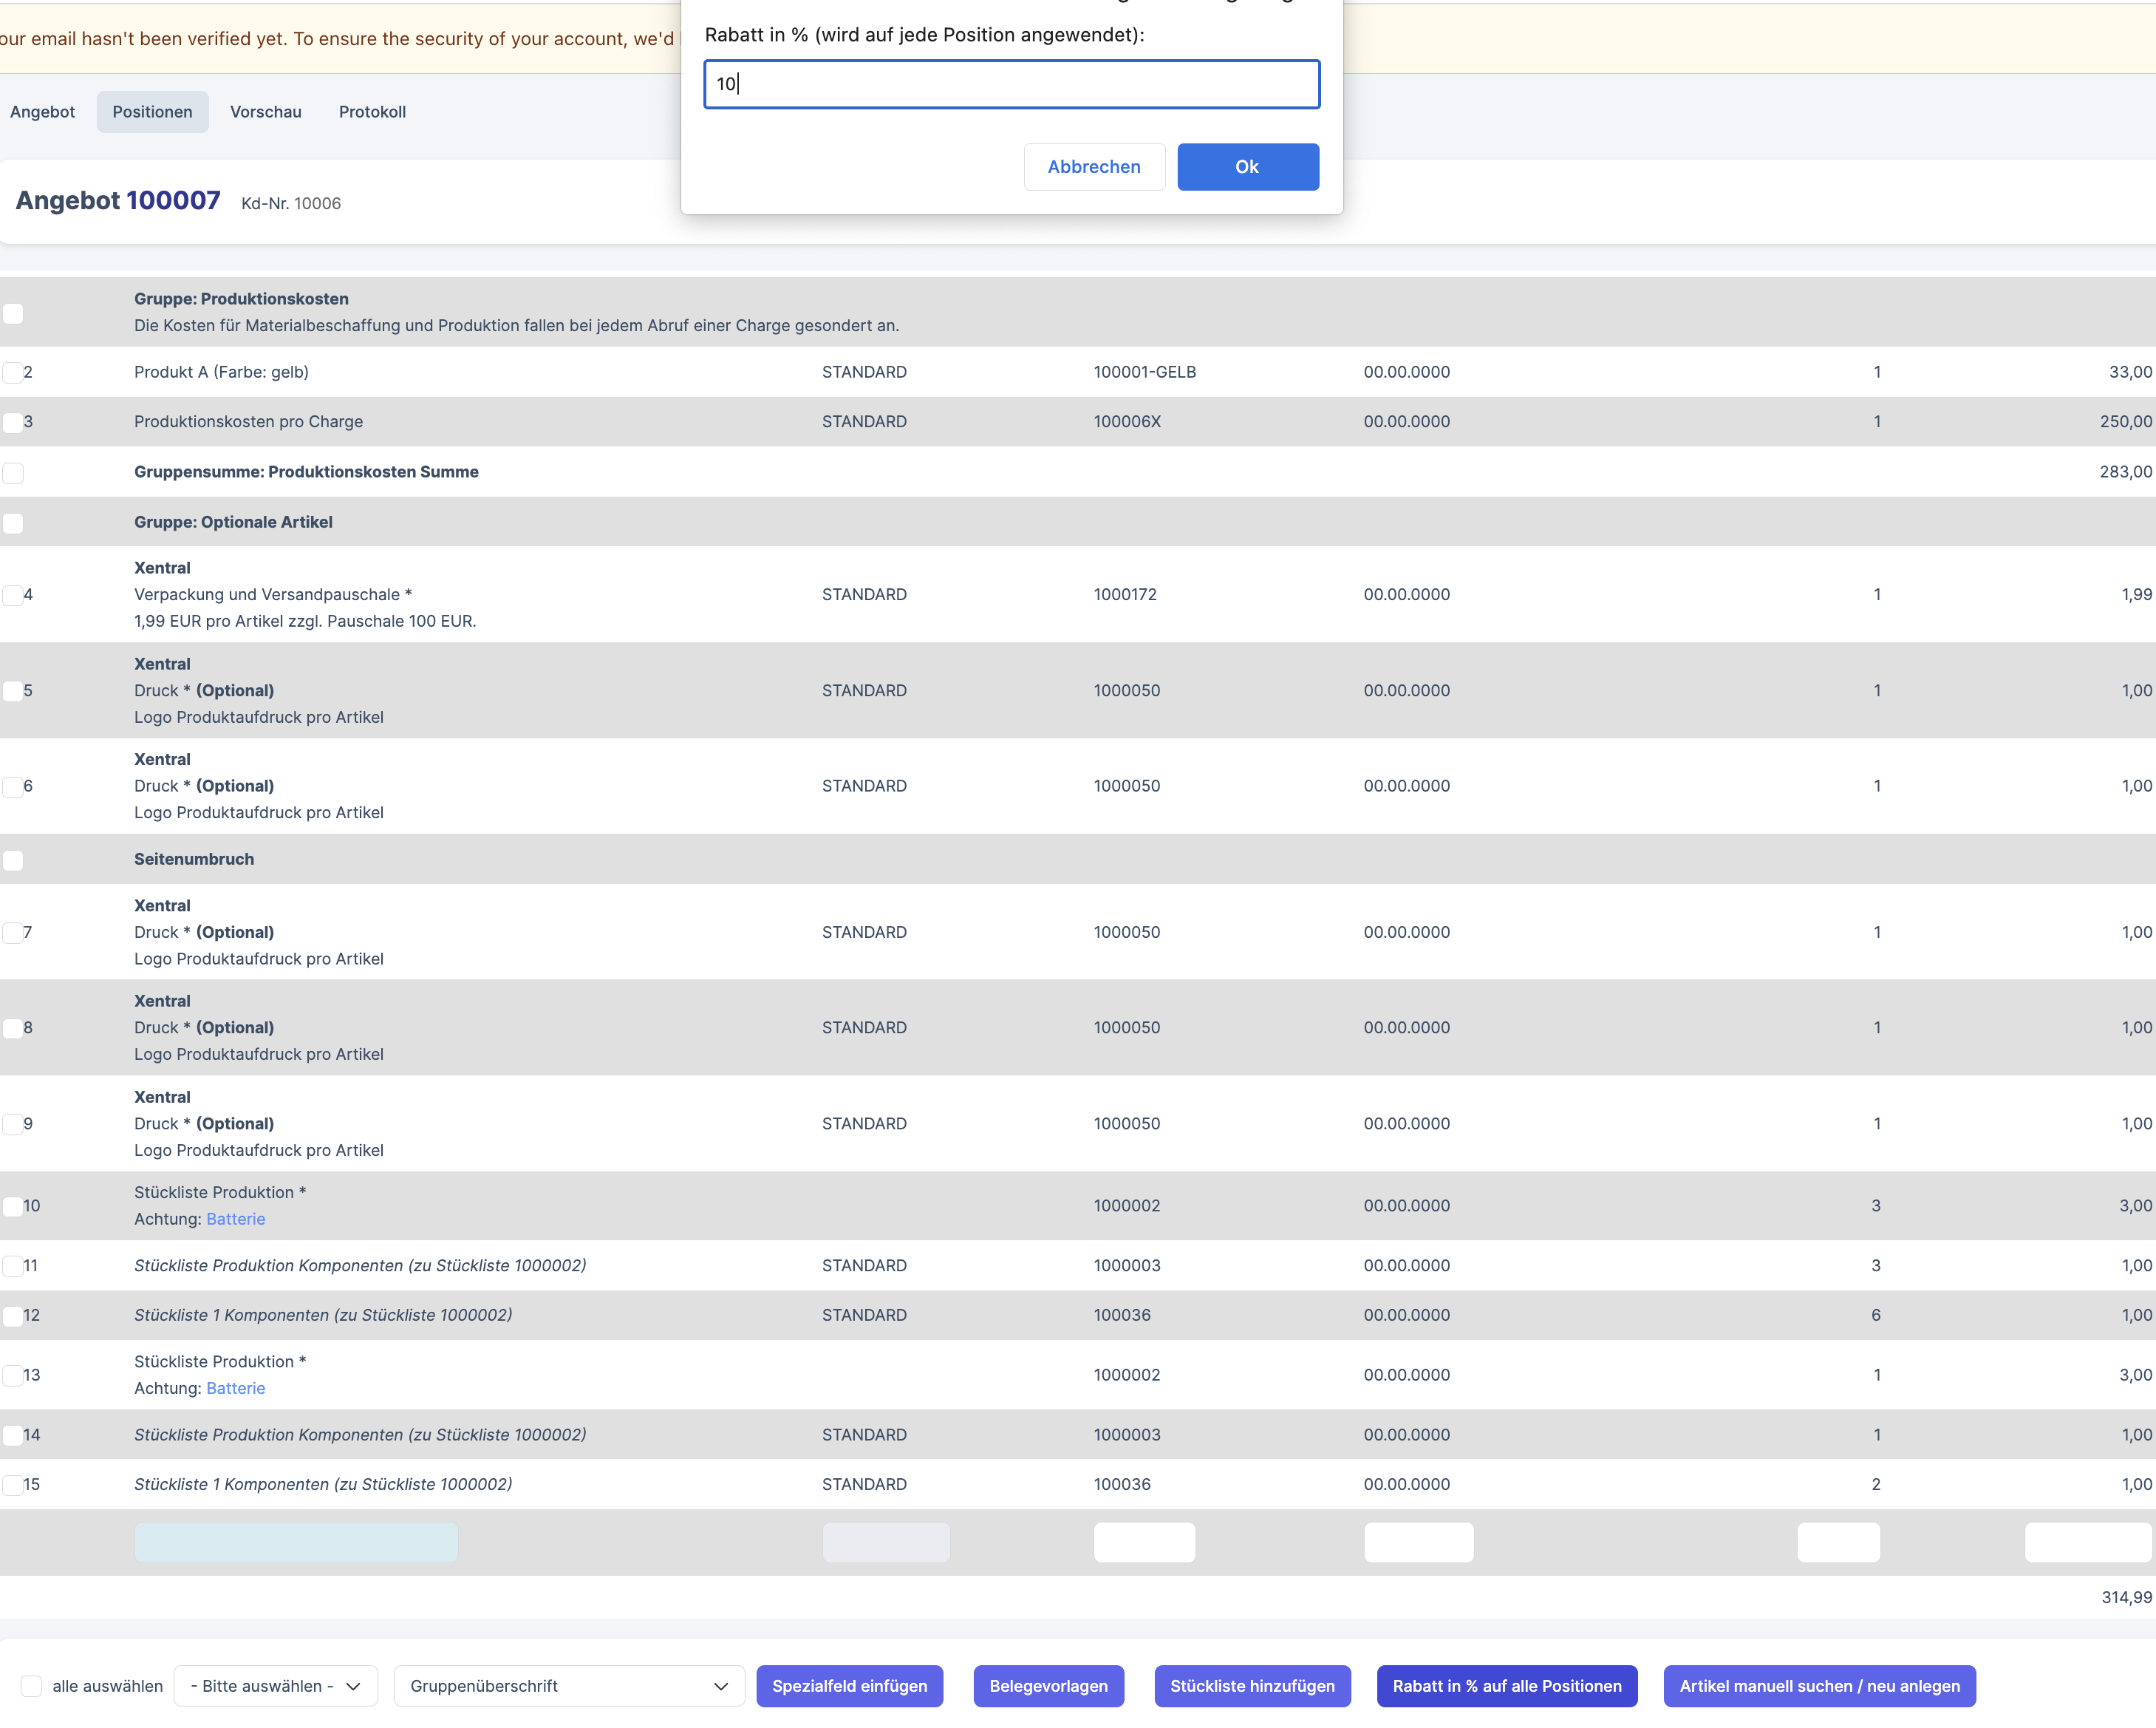The height and width of the screenshot is (1728, 2156).
Task: Switch to the Angebot tab
Action: click(42, 112)
